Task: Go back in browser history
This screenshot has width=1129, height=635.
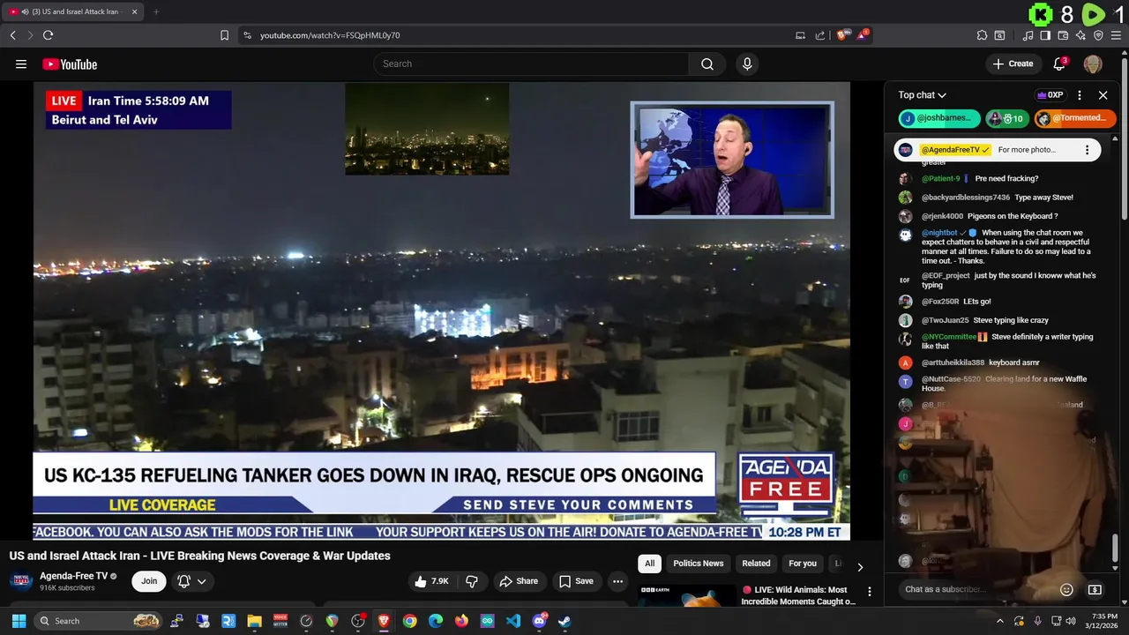Action: click(x=13, y=35)
